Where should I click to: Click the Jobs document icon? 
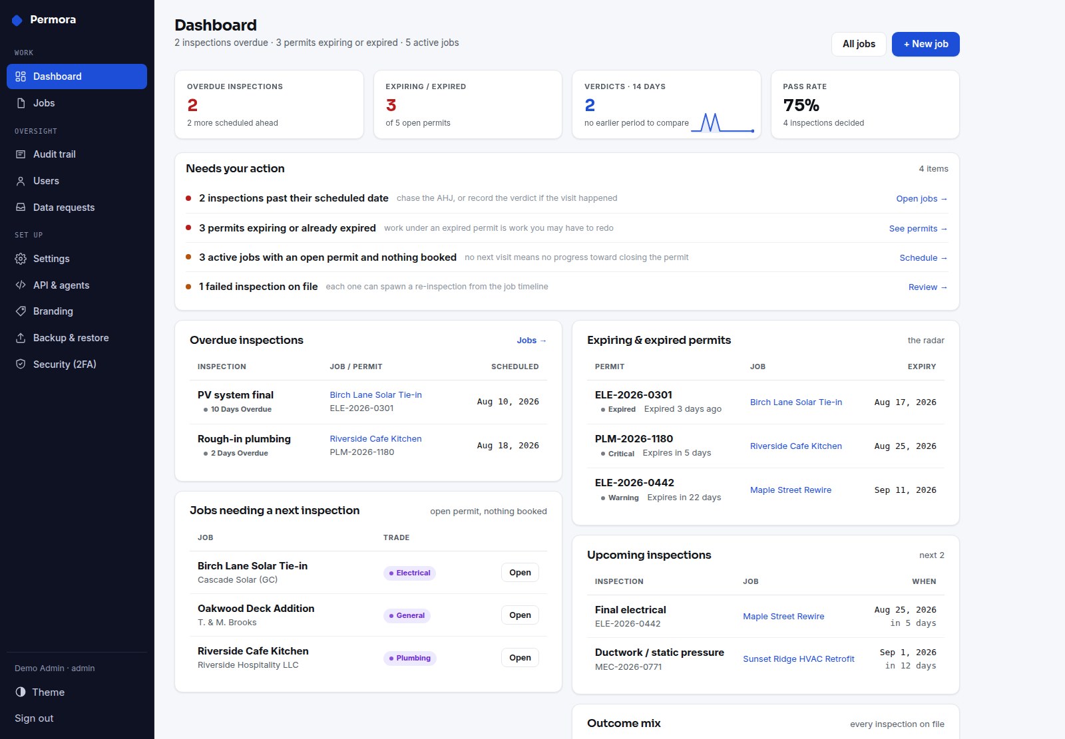click(x=21, y=103)
